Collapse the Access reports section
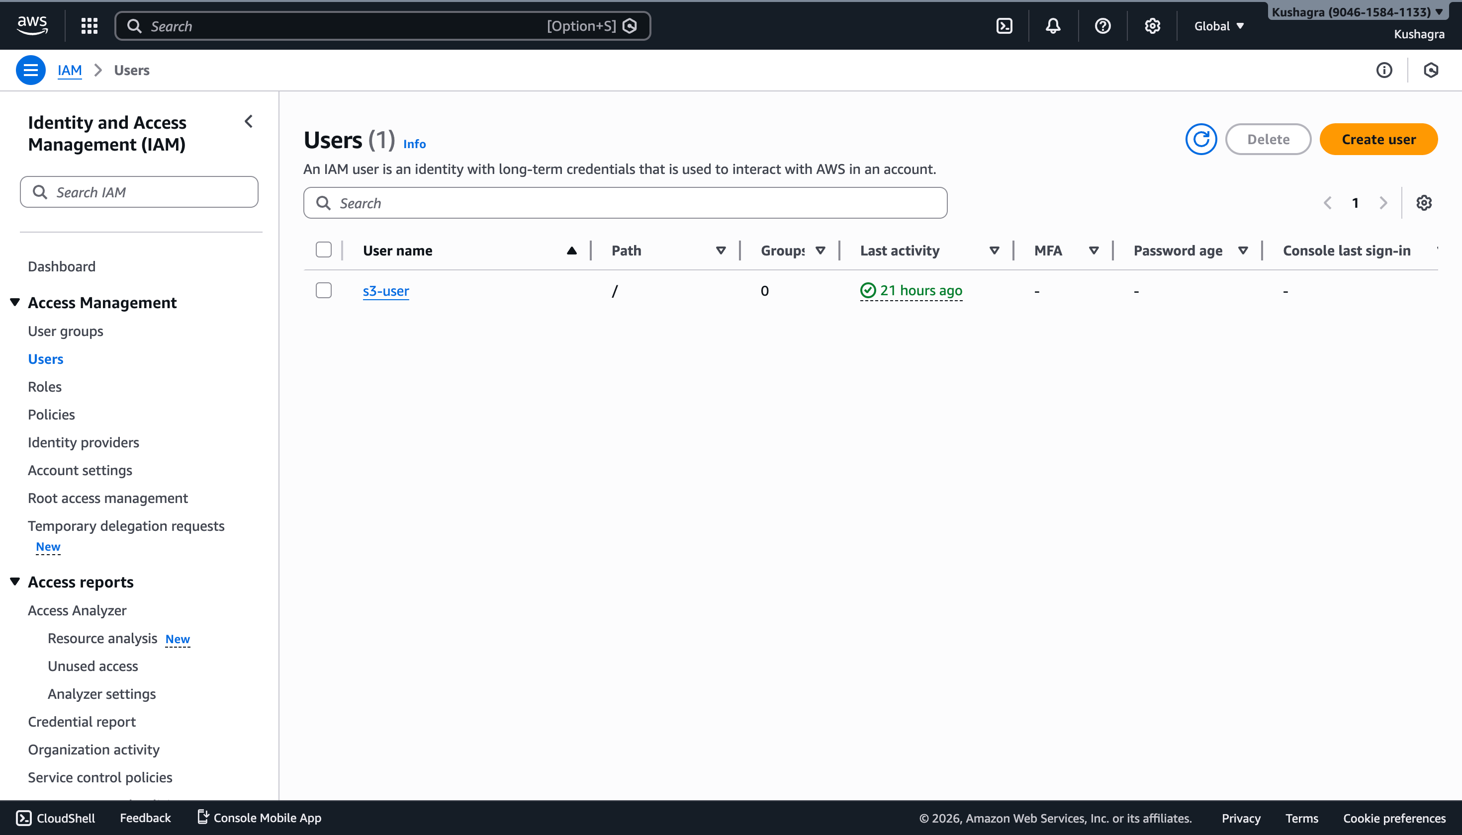The width and height of the screenshot is (1462, 835). click(15, 582)
